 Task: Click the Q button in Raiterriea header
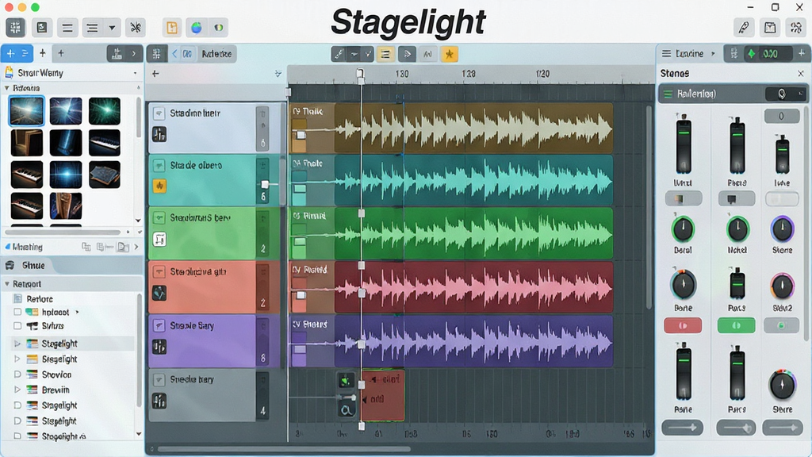(x=781, y=94)
